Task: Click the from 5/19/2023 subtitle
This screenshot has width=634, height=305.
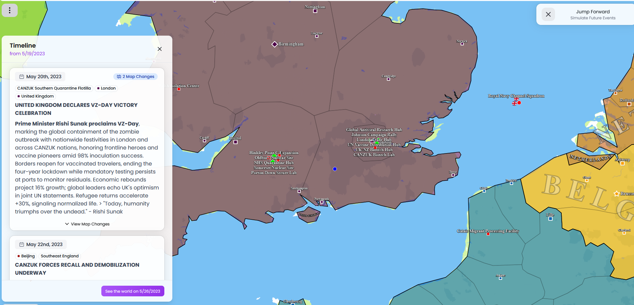Action: pyautogui.click(x=27, y=54)
